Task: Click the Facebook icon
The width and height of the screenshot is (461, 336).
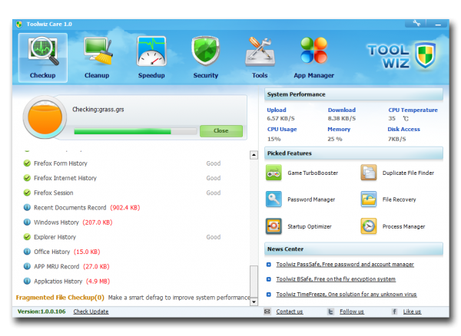Action: point(395,311)
